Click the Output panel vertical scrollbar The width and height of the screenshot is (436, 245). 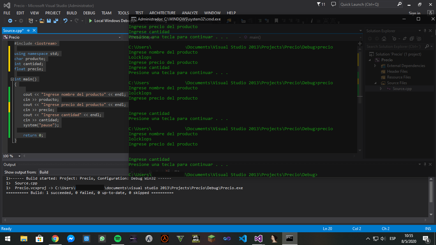point(431,197)
